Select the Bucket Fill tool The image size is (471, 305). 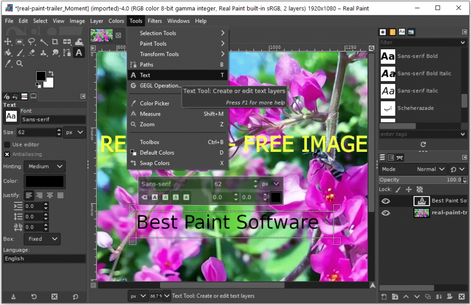8,52
